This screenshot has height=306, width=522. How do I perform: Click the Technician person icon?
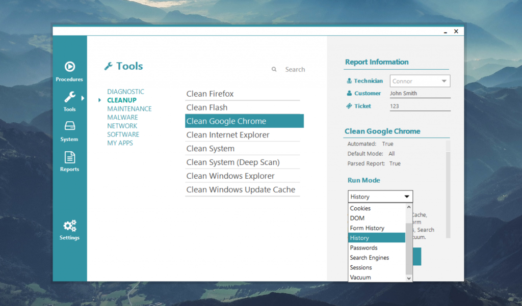[x=349, y=81]
